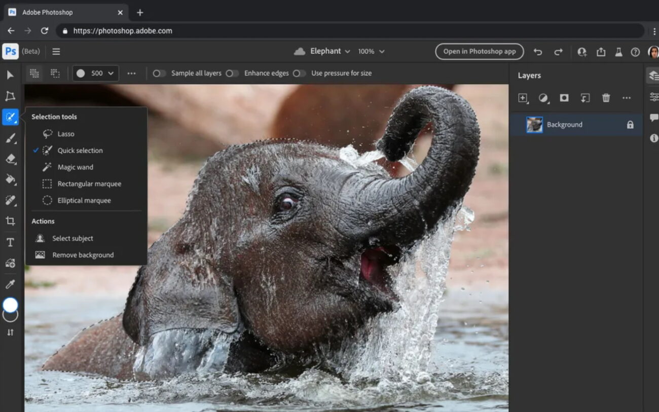This screenshot has height=412, width=659.
Task: Select the Adobe Photoshop browser tab
Action: [x=66, y=12]
